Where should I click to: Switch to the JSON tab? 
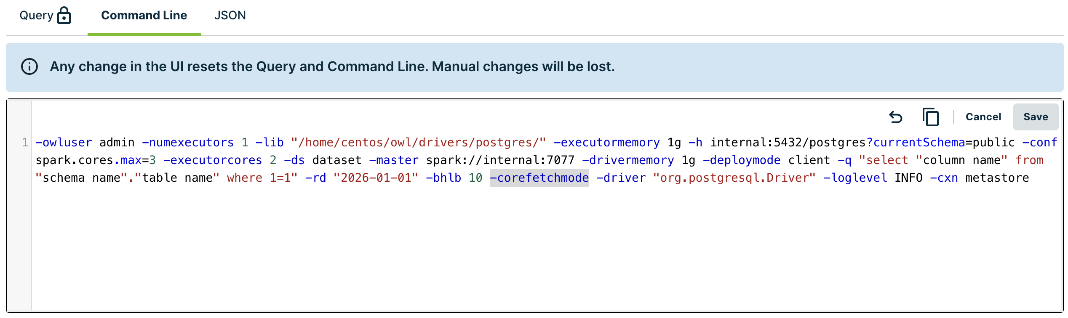pyautogui.click(x=230, y=16)
